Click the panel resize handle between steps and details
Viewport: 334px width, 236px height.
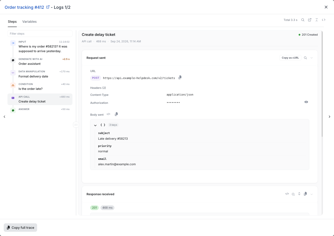click(76, 125)
